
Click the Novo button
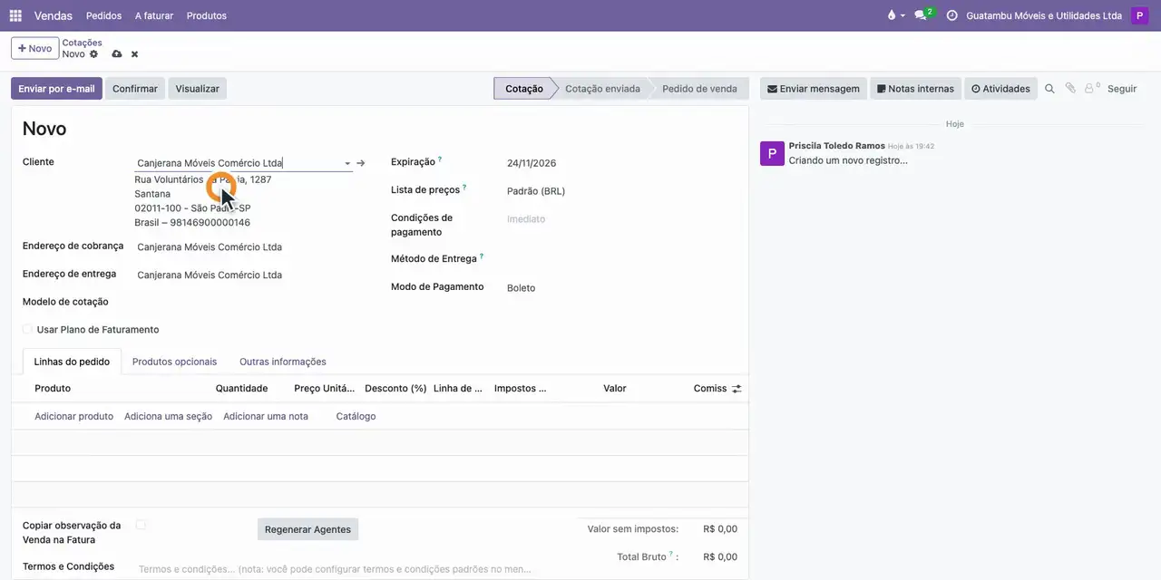pyautogui.click(x=34, y=48)
